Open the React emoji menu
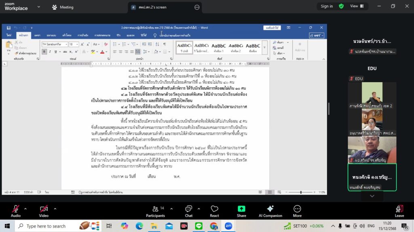414x232 pixels. pos(214,211)
